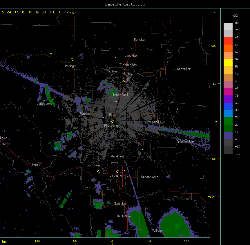Click the bright green 20-30 dBZ legend swatch
The width and height of the screenshot is (250, 245).
[x=228, y=121]
